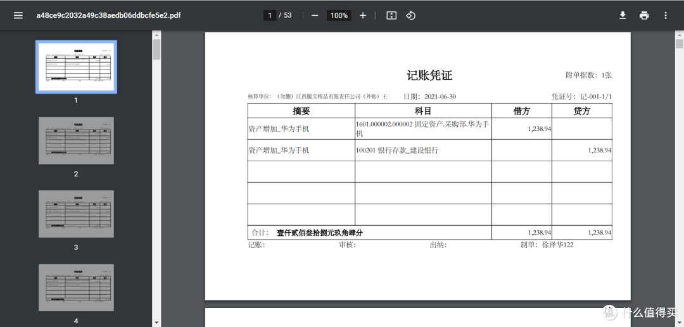Click voucher number 记-001-1/1
Image resolution: width=684 pixels, height=327 pixels.
click(596, 97)
